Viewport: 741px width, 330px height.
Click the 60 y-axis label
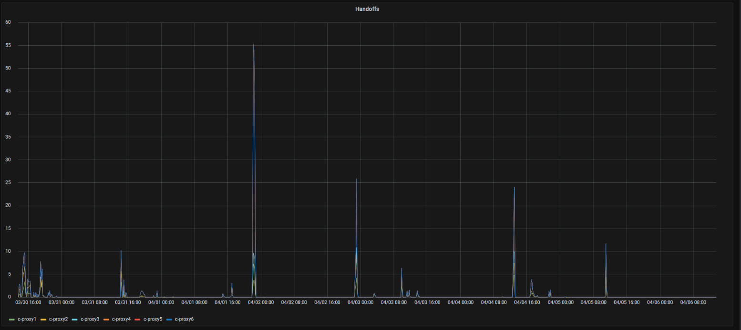(8, 22)
